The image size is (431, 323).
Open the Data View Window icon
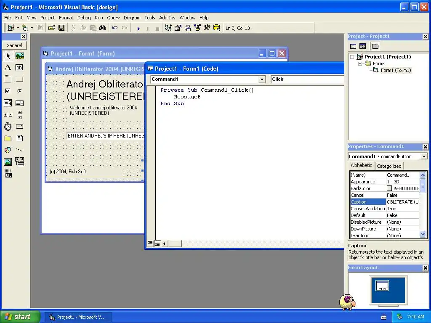point(217,28)
